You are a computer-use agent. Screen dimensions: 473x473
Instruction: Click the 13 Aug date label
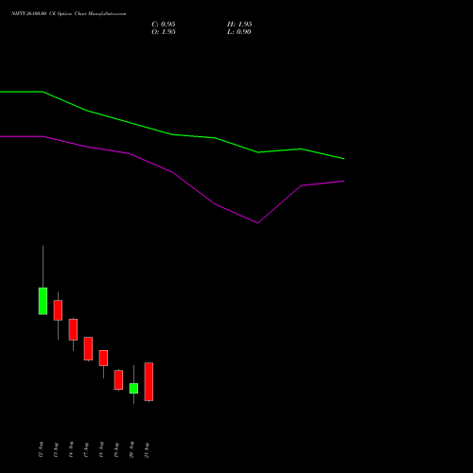[x=56, y=449]
